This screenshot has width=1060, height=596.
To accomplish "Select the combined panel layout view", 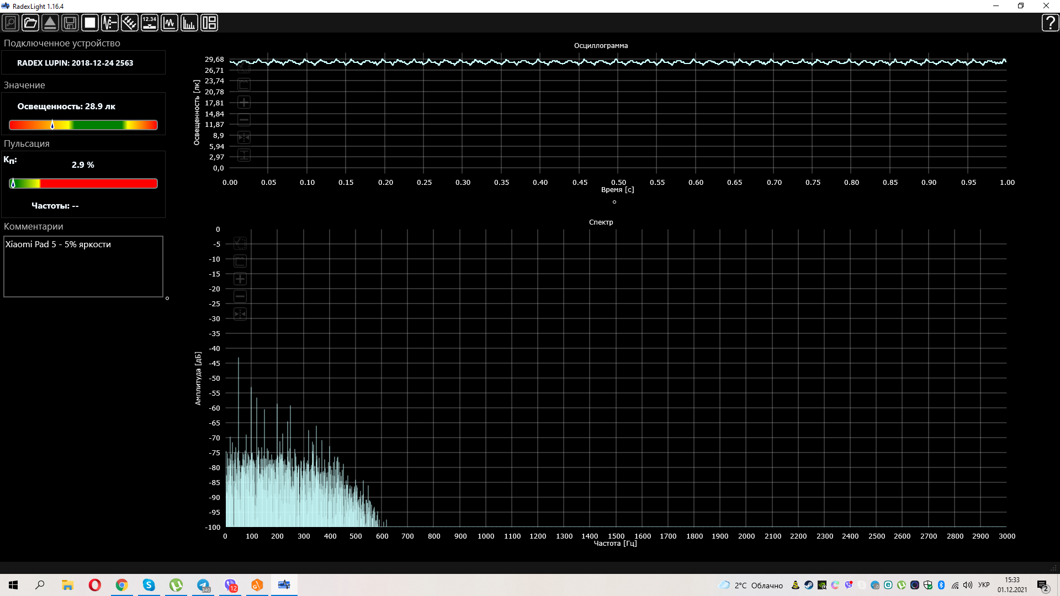I will click(x=209, y=23).
